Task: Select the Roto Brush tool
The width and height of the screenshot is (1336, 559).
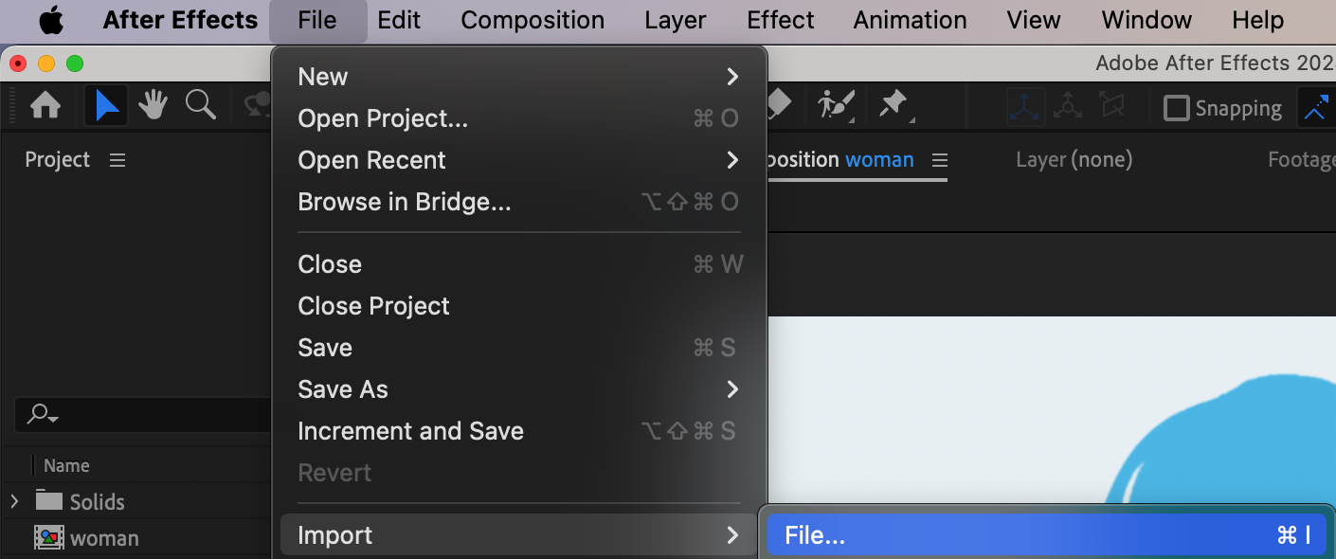Action: 836,105
